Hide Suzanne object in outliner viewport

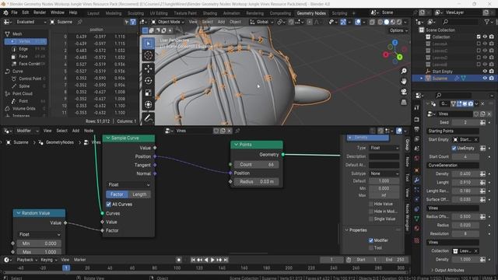point(485,78)
